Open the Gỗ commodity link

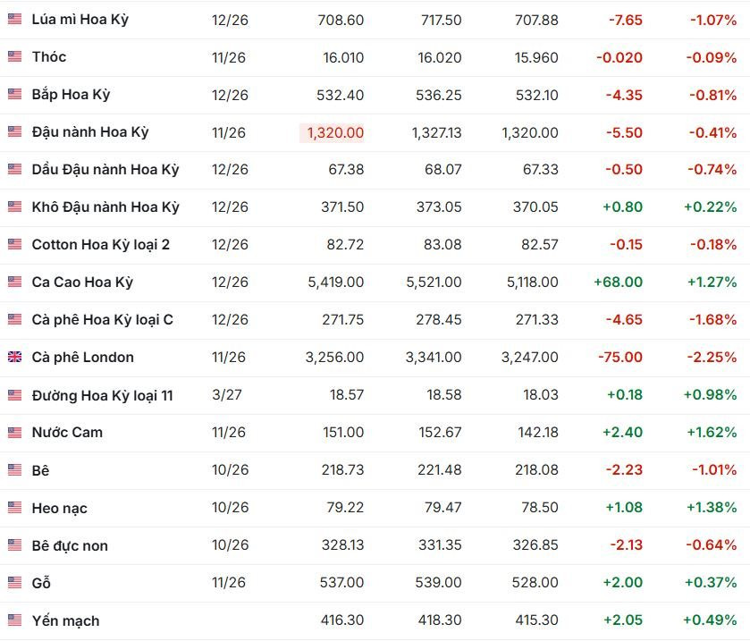click(41, 583)
